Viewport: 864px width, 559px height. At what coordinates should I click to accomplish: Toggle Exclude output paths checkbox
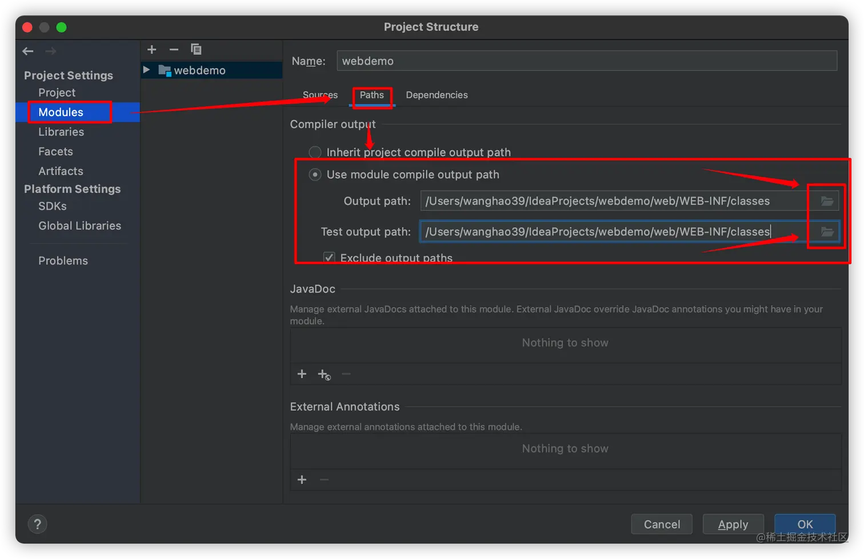(x=329, y=258)
